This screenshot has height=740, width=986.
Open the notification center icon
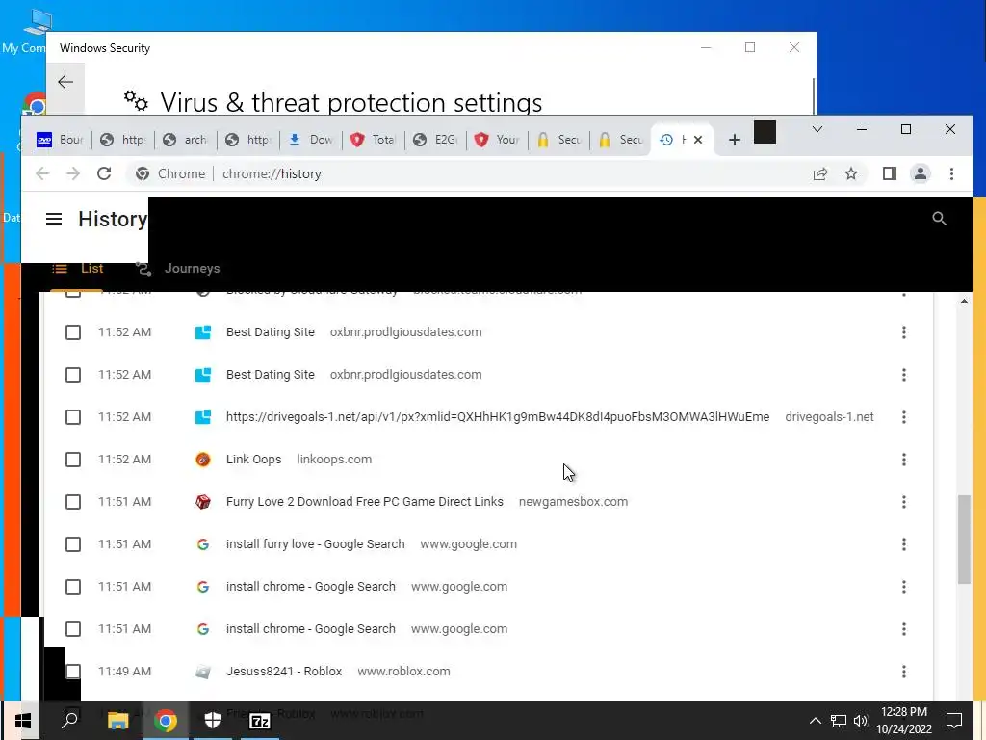click(x=954, y=721)
